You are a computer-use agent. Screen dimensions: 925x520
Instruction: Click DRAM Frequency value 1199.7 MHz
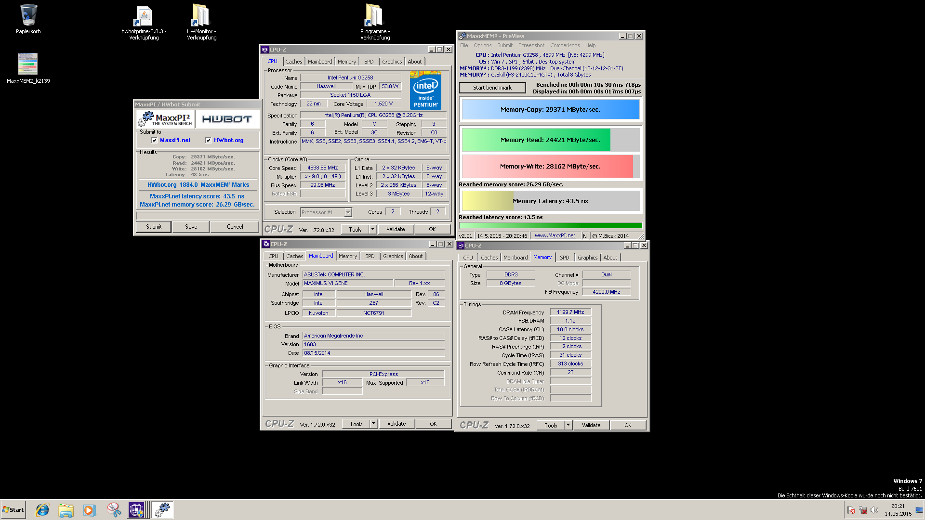[570, 312]
